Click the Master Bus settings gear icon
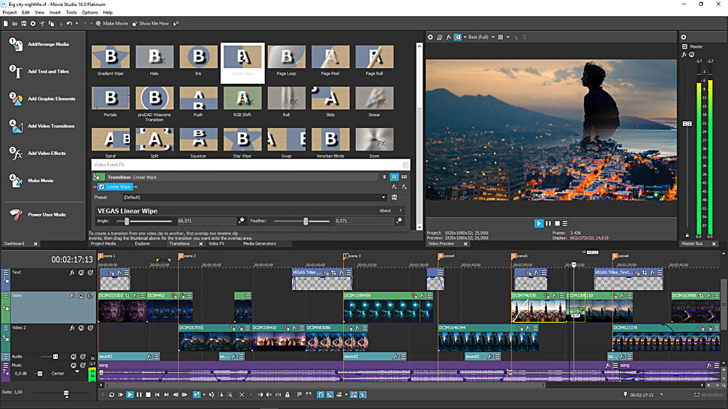This screenshot has width=728, height=409. [683, 37]
